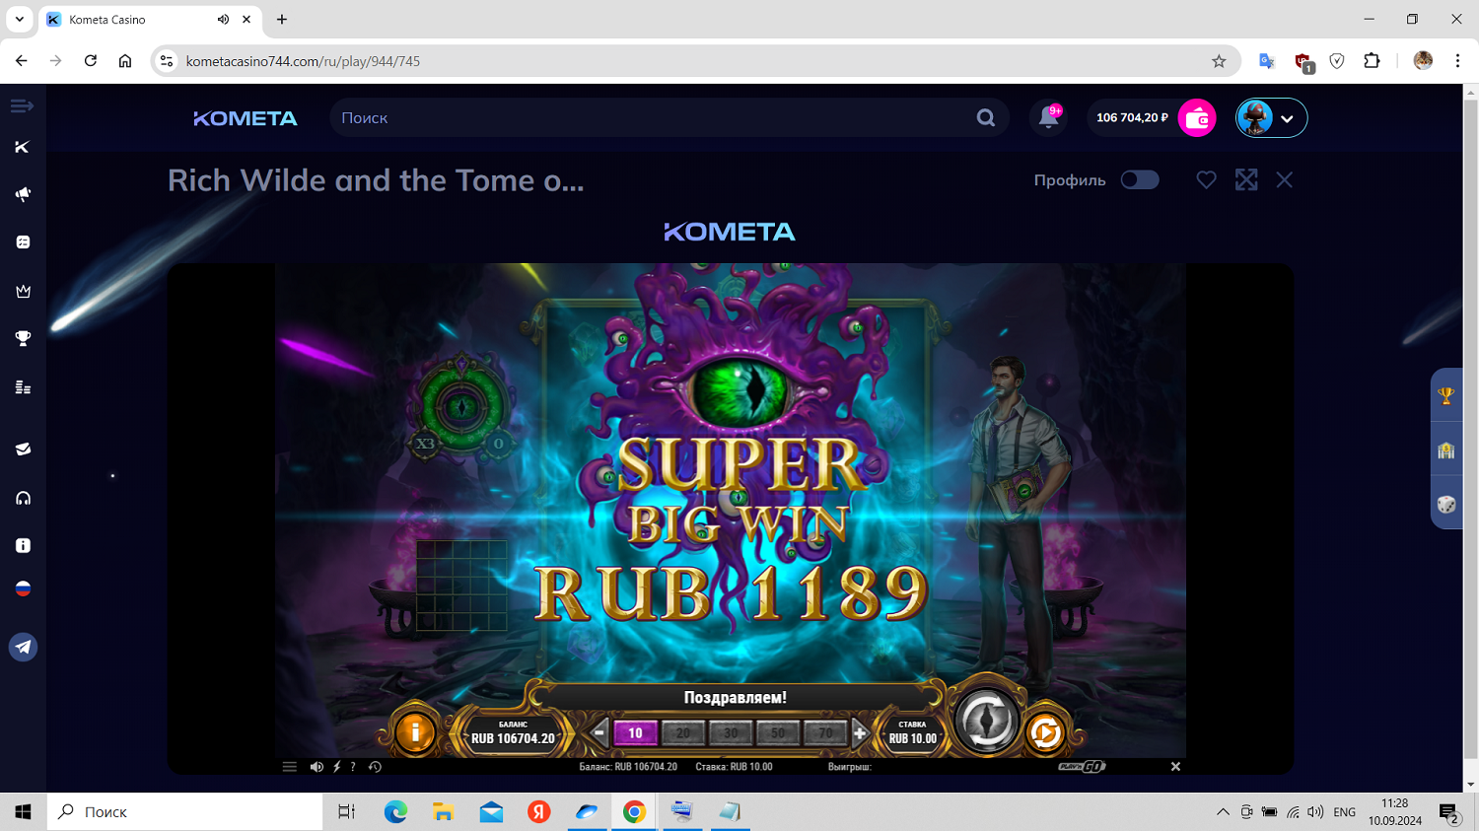This screenshot has height=831, width=1479.
Task: Change language via Russian flag icon
Action: pos(23,589)
